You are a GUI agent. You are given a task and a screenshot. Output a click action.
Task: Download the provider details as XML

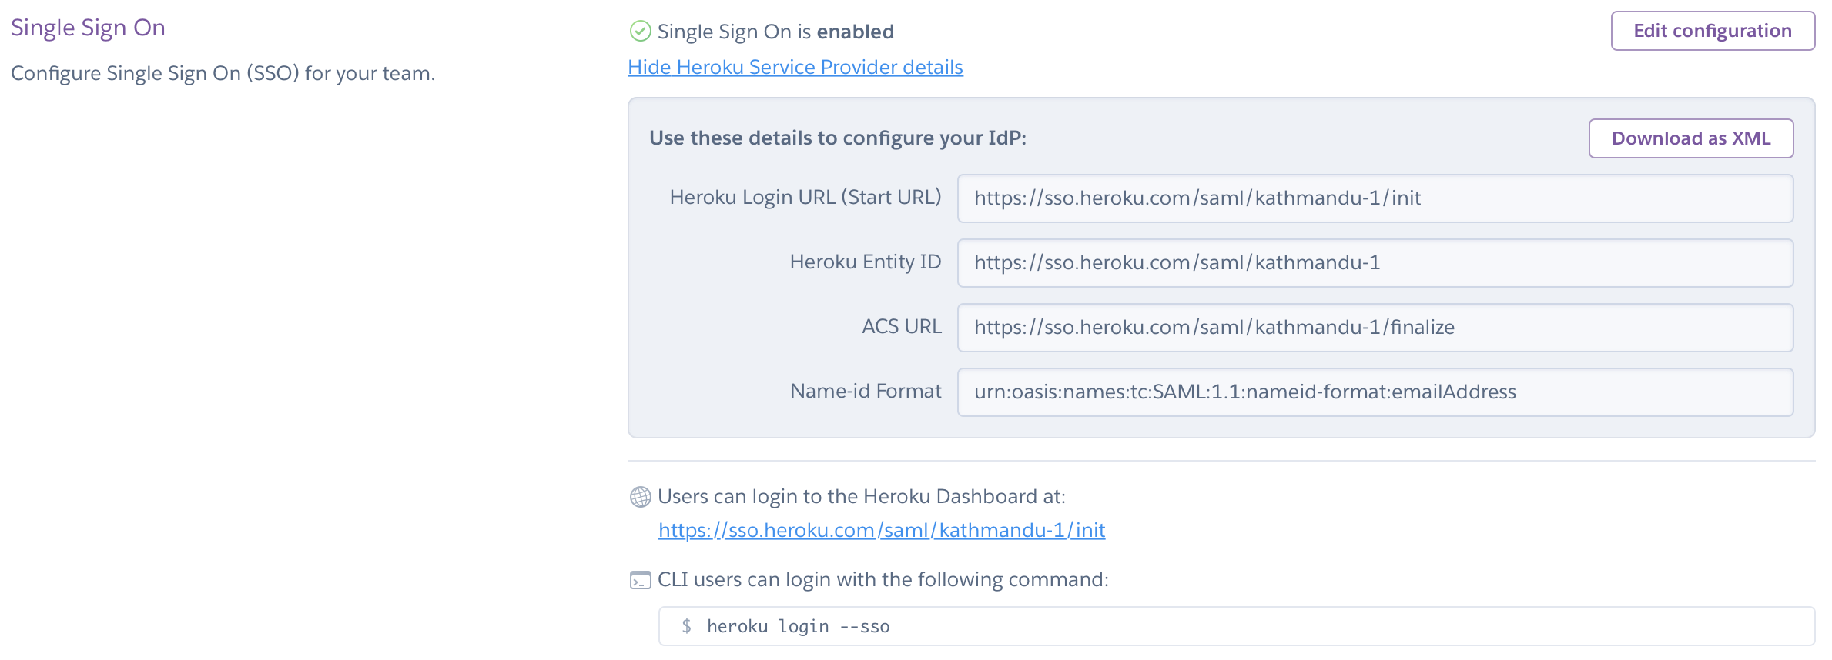click(1690, 138)
